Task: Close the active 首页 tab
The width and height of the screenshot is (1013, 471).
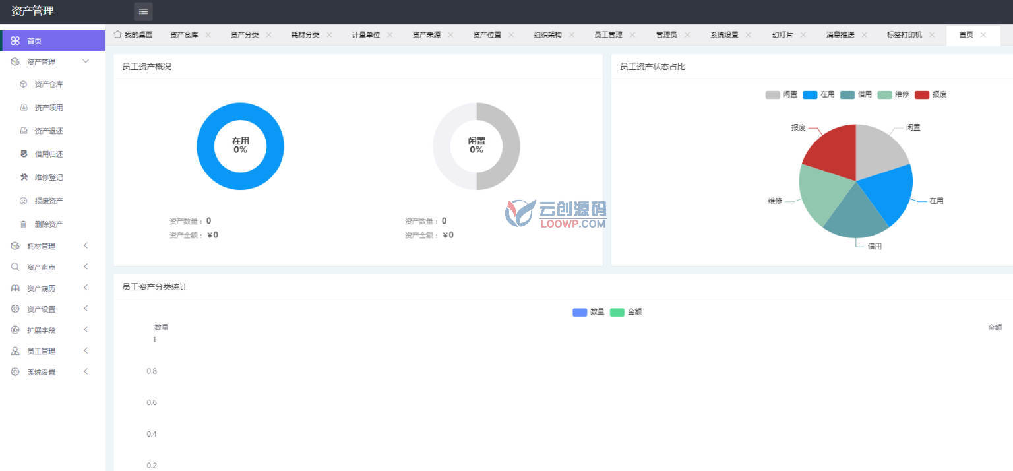Action: coord(983,35)
